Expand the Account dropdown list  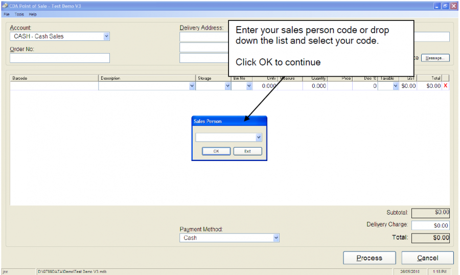click(x=106, y=36)
